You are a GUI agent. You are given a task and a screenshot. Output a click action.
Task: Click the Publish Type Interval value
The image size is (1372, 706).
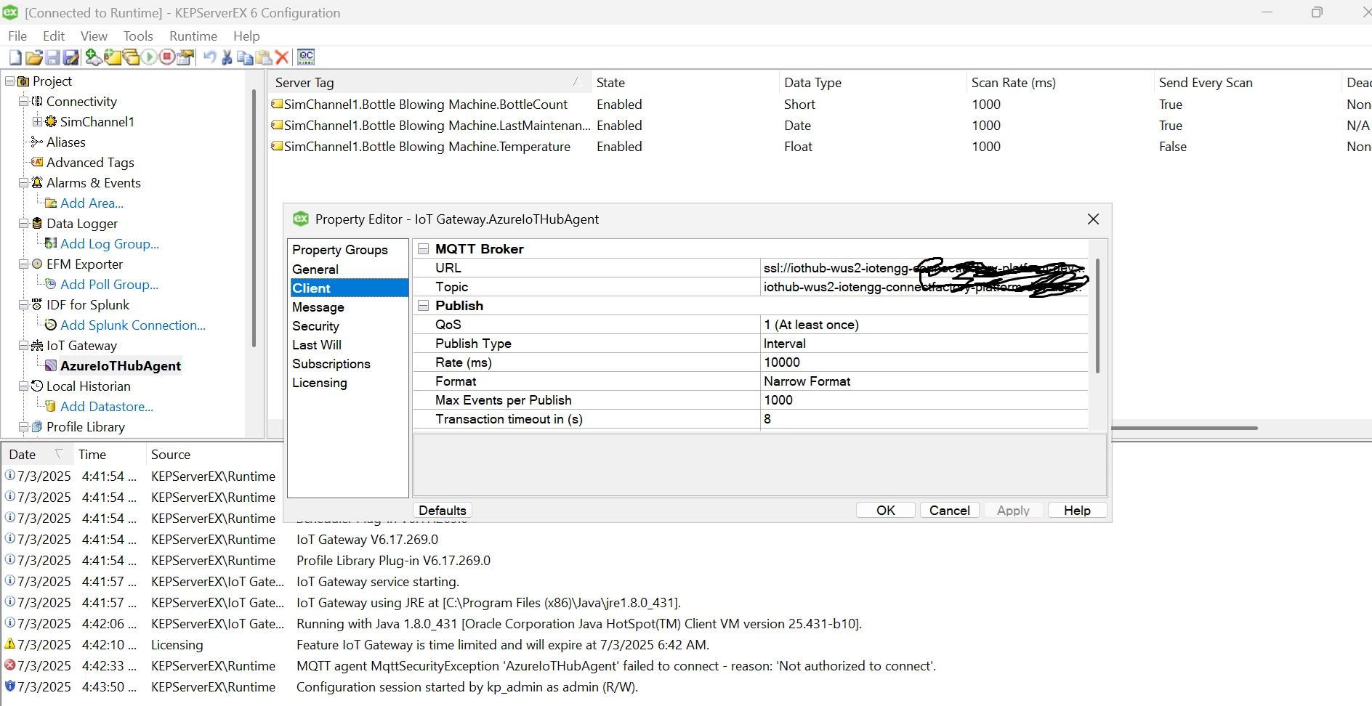click(924, 344)
